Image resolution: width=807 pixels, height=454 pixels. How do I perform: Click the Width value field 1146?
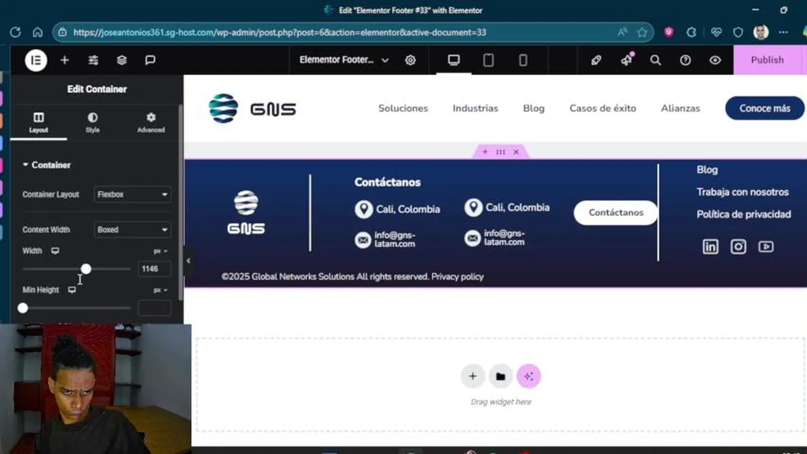pyautogui.click(x=154, y=269)
